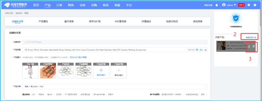Click the translate icon in the title field
This screenshot has height=101, width=262.
201,50
